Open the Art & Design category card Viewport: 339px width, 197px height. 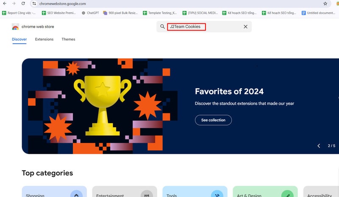point(265,192)
